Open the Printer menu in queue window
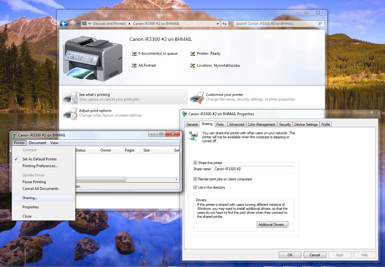The image size is (385, 267). 19,143
